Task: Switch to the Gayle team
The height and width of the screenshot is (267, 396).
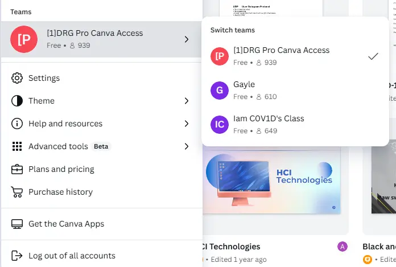Action: click(x=295, y=91)
